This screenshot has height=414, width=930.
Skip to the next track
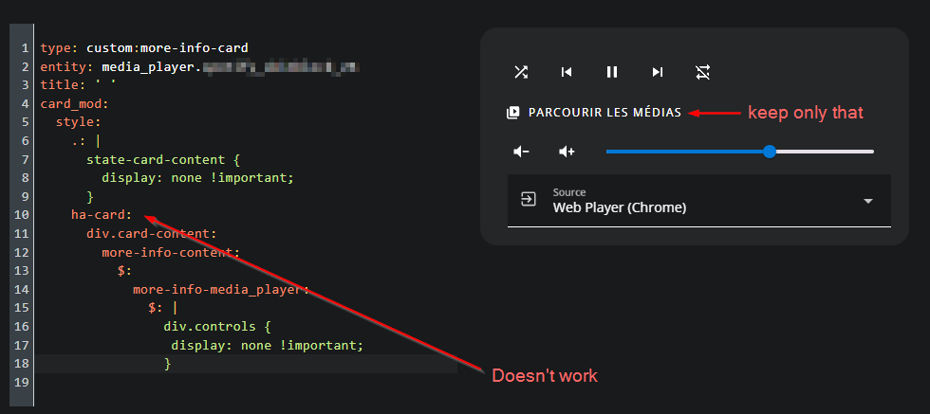point(658,72)
